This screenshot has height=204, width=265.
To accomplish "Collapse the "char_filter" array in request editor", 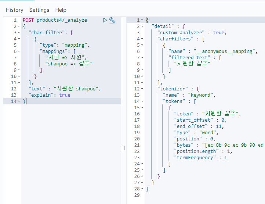I will click(18, 33).
